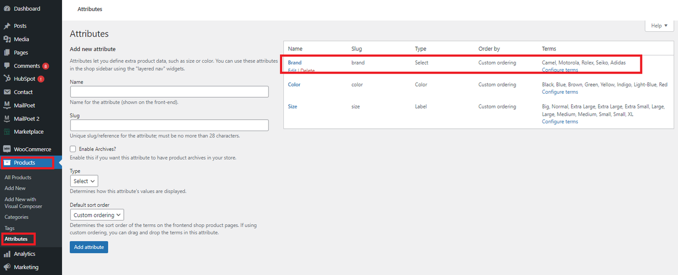Viewport: 678px width, 275px height.
Task: Click the WooCommerce logo icon
Action: [7, 149]
